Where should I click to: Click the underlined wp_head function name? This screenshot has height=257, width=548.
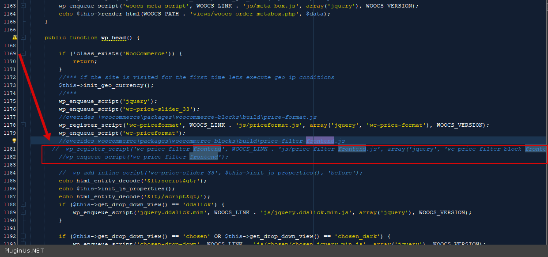click(x=113, y=38)
